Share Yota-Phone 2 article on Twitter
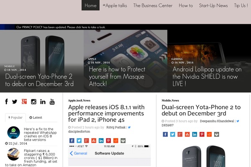Image resolution: width=251 pixels, height=167 pixels. tap(172, 134)
